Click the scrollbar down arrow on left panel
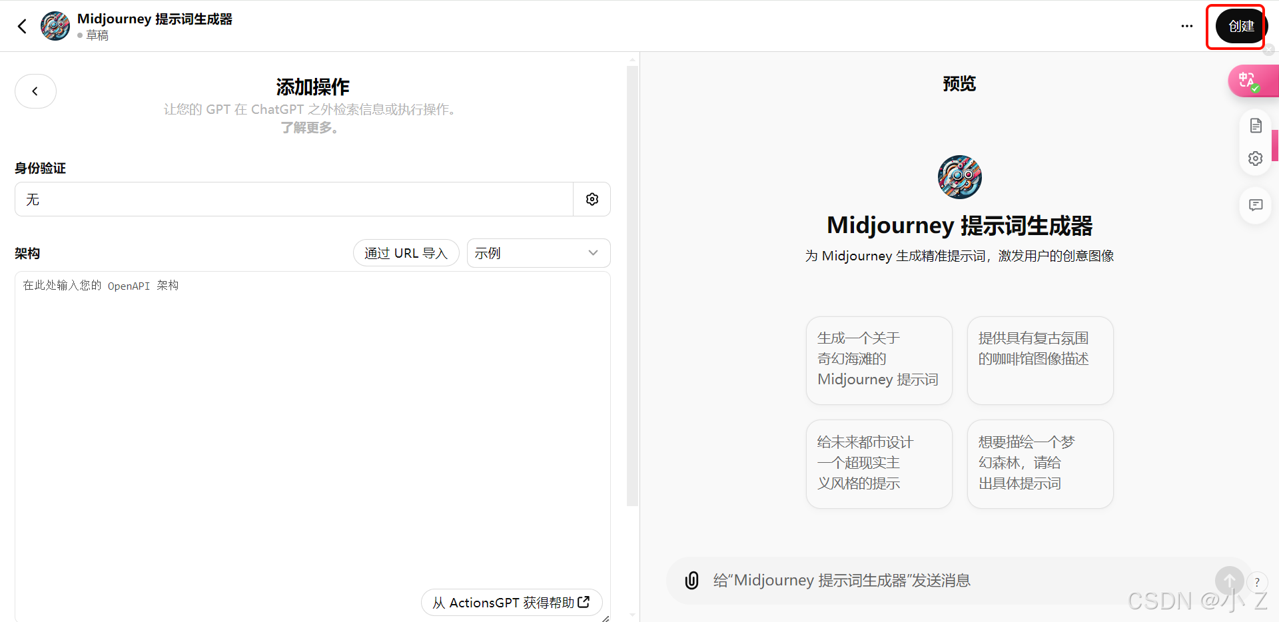The height and width of the screenshot is (622, 1279). [632, 615]
